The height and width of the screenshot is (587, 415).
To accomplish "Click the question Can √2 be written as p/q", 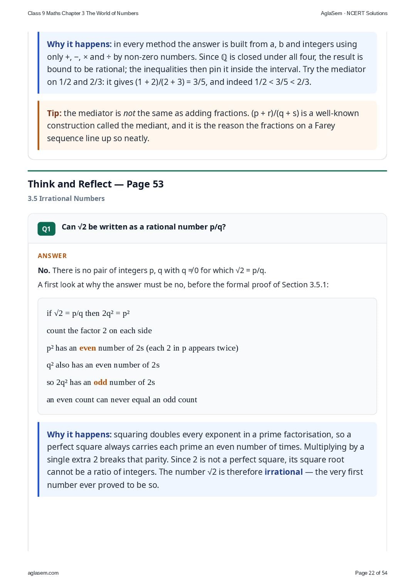I will pos(143,227).
